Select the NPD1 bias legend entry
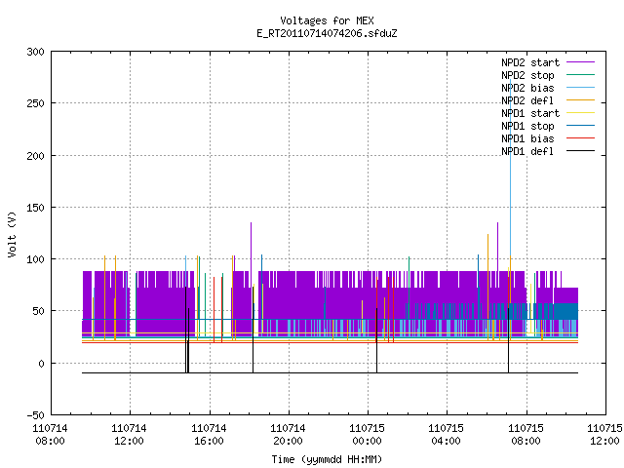 527,138
